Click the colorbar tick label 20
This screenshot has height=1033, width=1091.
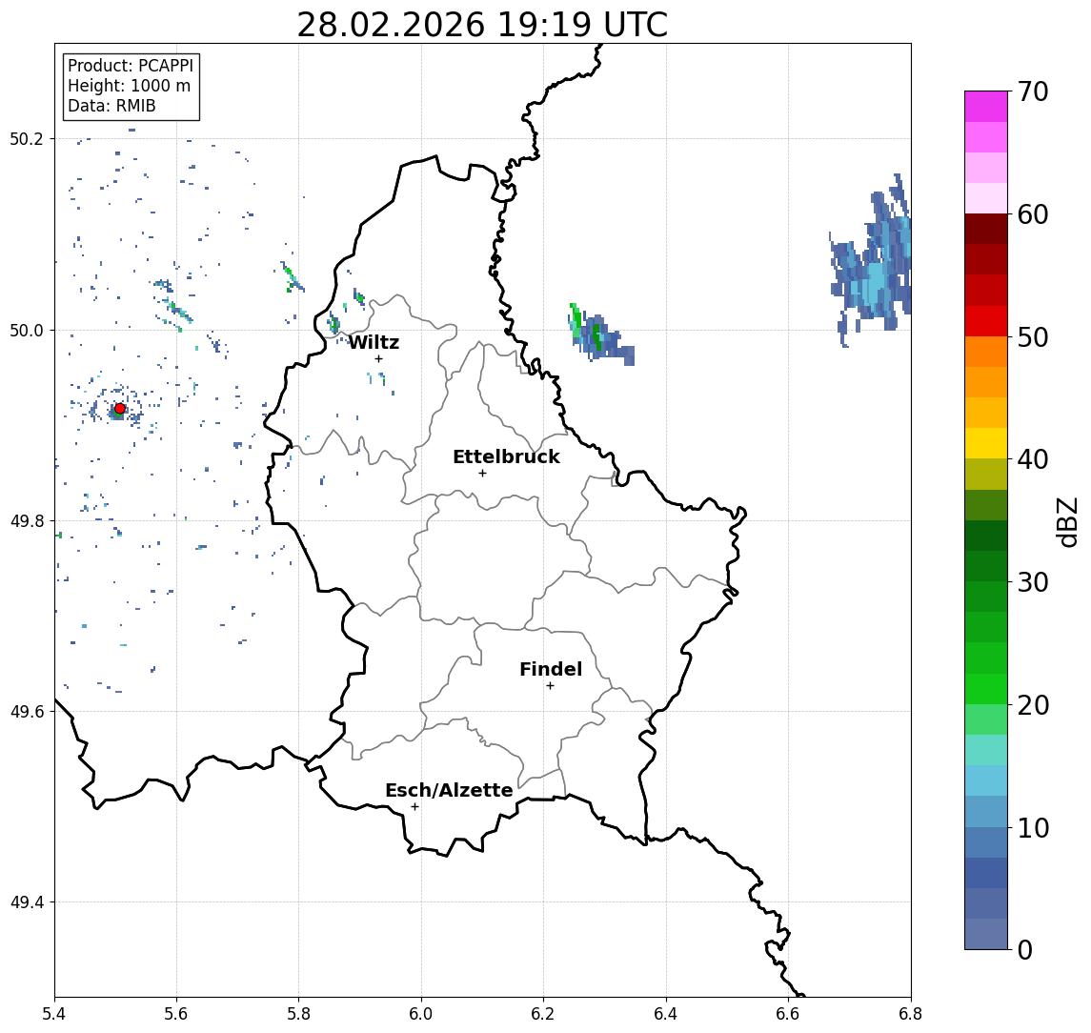tap(1033, 704)
